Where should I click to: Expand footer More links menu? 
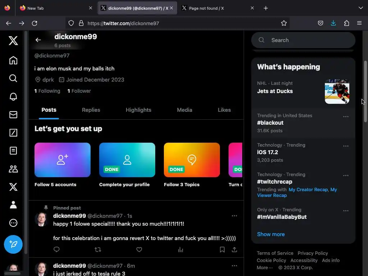(x=264, y=267)
